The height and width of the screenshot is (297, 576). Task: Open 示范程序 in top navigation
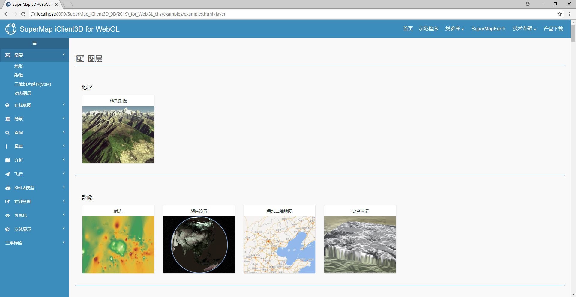tap(428, 29)
